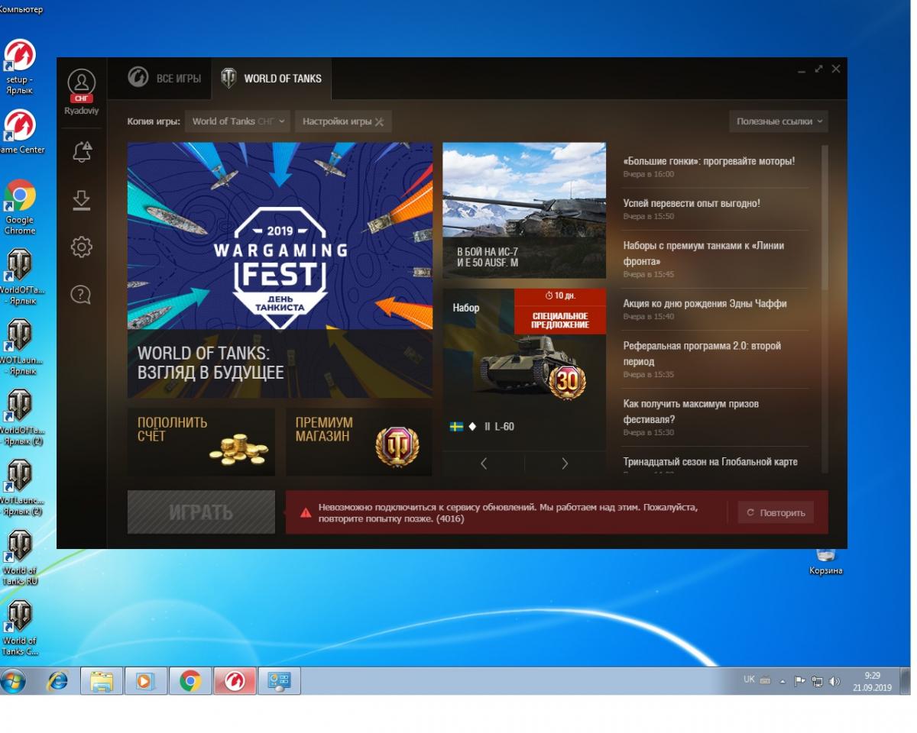Click the ИГРАТЬ play button
The width and height of the screenshot is (917, 733).
click(201, 512)
